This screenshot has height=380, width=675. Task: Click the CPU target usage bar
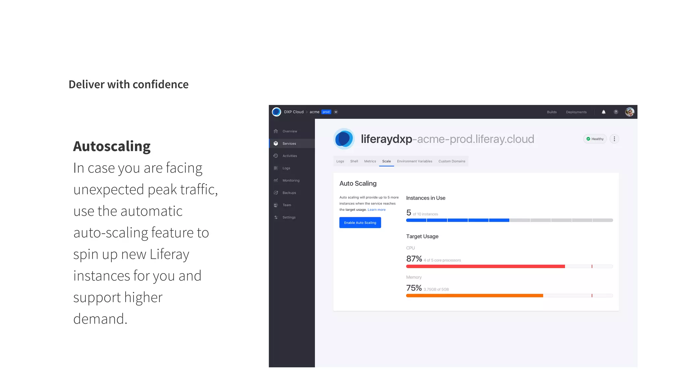[510, 266]
